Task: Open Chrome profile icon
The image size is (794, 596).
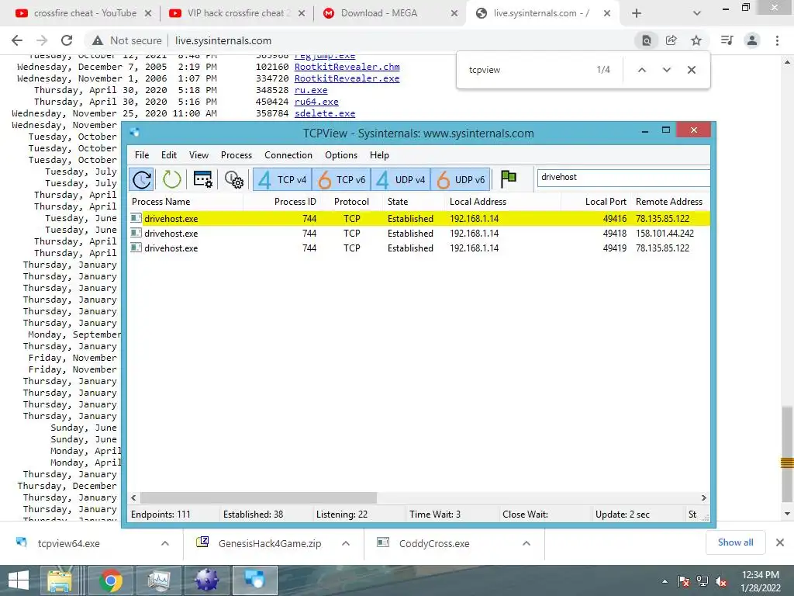Action: tap(752, 40)
